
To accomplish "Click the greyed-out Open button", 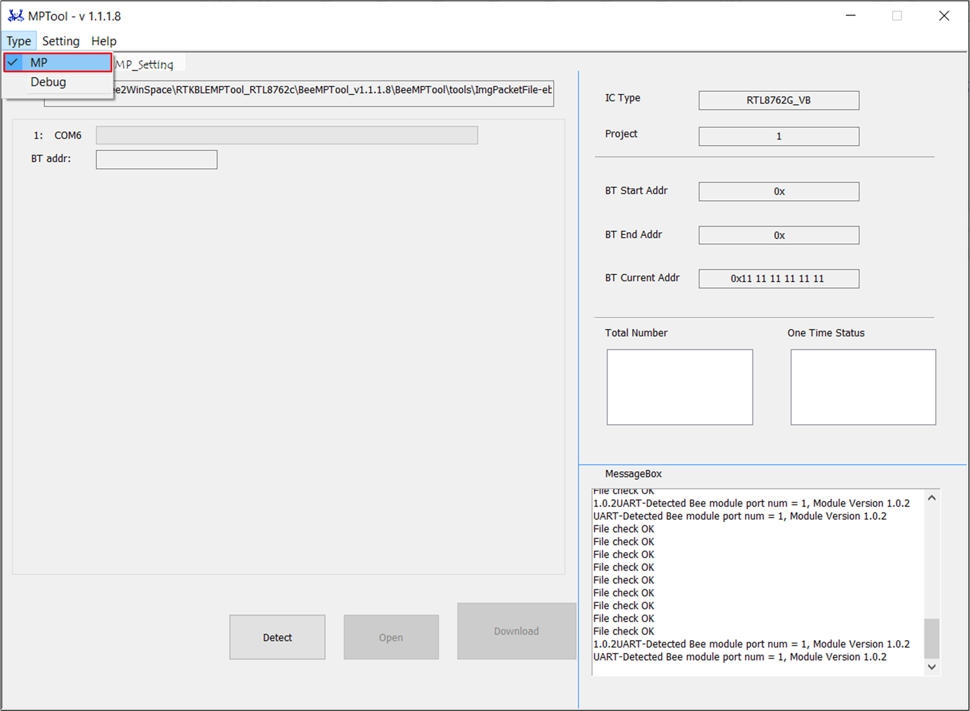I will (x=391, y=637).
